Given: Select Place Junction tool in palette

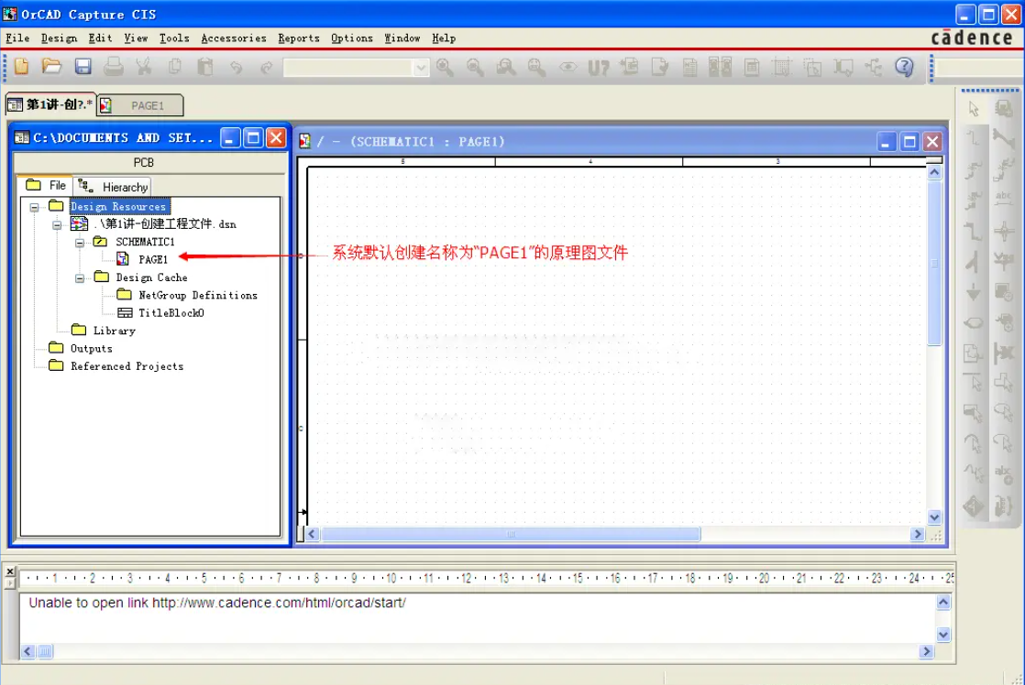Looking at the screenshot, I should 1003,231.
